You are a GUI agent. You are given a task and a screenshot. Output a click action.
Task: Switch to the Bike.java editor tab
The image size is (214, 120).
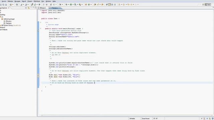pyautogui.click(x=43, y=8)
